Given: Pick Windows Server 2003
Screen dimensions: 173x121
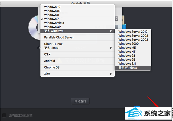Looking at the screenshot, I should [x=133, y=40].
